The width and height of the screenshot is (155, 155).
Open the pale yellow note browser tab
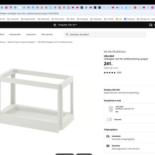[x=20, y=7]
